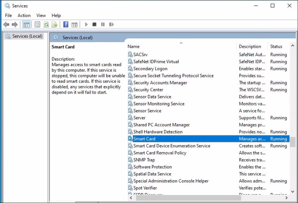Screen dimensions: 298x203
Task: Open the Help menu
Action: pyautogui.click(x=56, y=15)
